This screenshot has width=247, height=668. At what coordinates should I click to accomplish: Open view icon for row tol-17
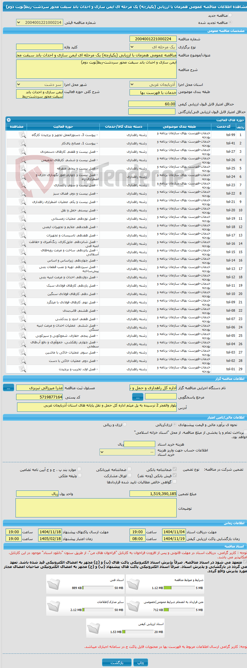point(22,235)
